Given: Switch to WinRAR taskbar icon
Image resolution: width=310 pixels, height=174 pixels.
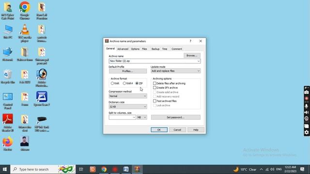Looking at the screenshot, I should (x=138, y=169).
